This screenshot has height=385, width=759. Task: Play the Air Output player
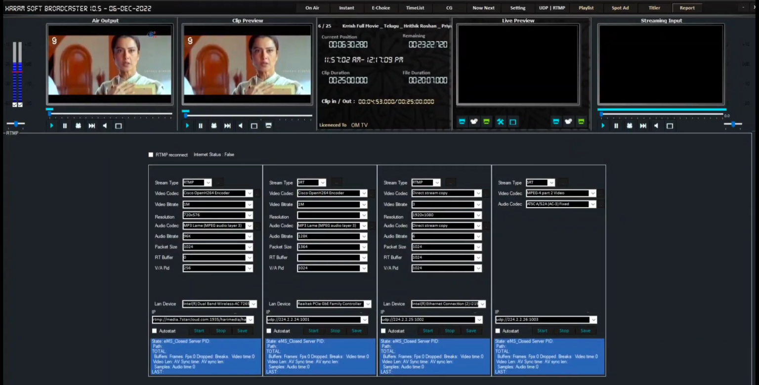coord(51,126)
